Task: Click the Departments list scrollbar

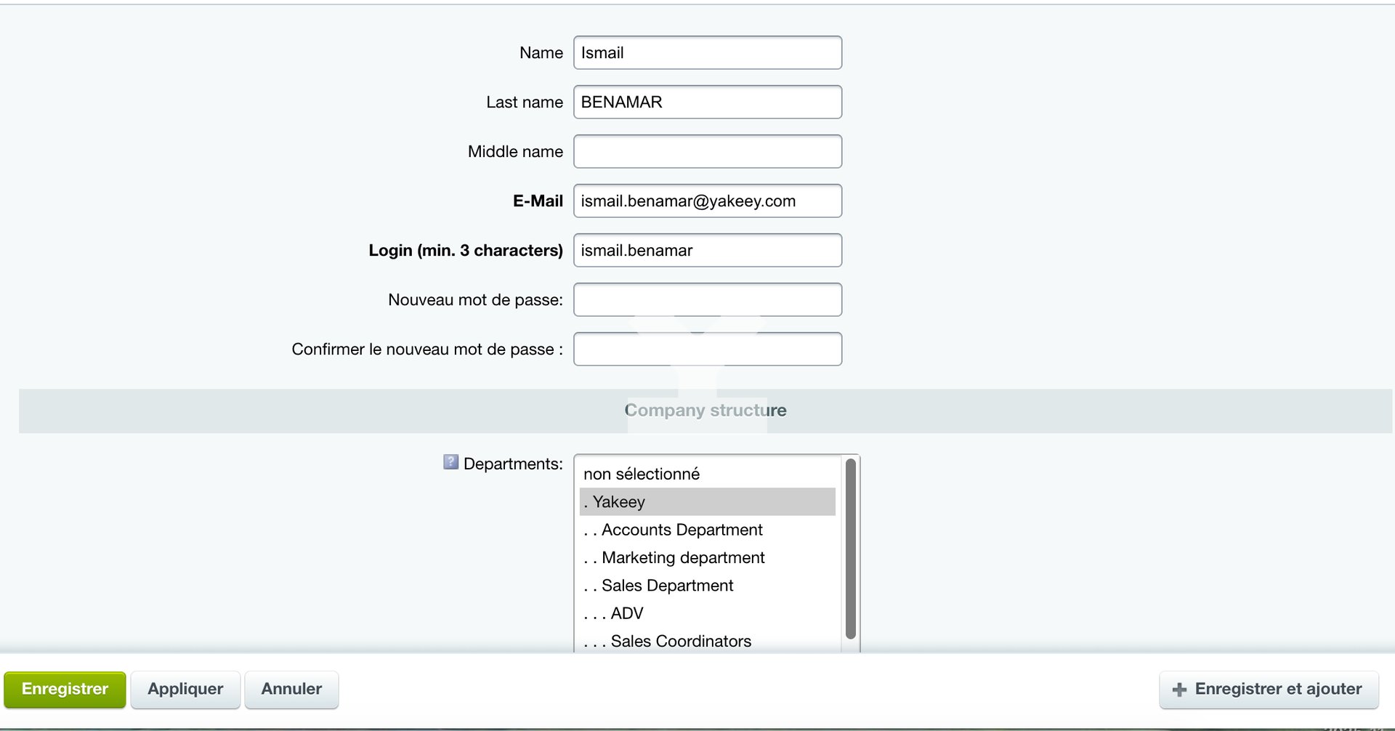Action: (850, 549)
